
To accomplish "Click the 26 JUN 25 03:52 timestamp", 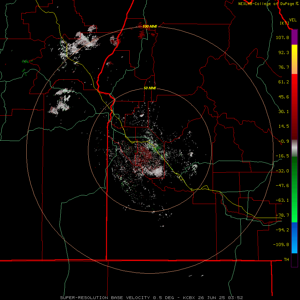I will coord(220,298).
